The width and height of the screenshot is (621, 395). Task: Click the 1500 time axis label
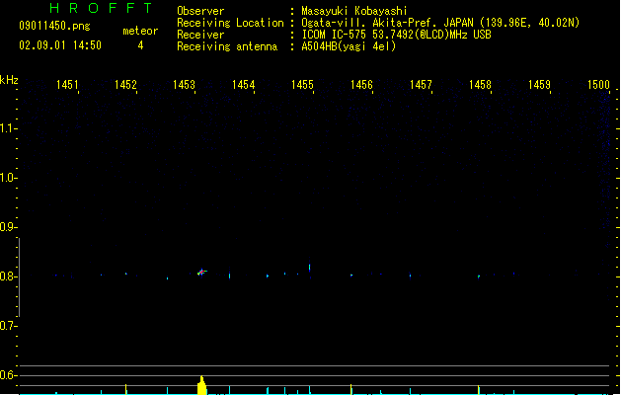click(598, 85)
